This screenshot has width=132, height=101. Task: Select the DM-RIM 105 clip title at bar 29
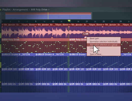127,69
